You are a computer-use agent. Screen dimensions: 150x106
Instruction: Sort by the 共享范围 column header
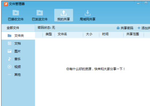pos(133,34)
